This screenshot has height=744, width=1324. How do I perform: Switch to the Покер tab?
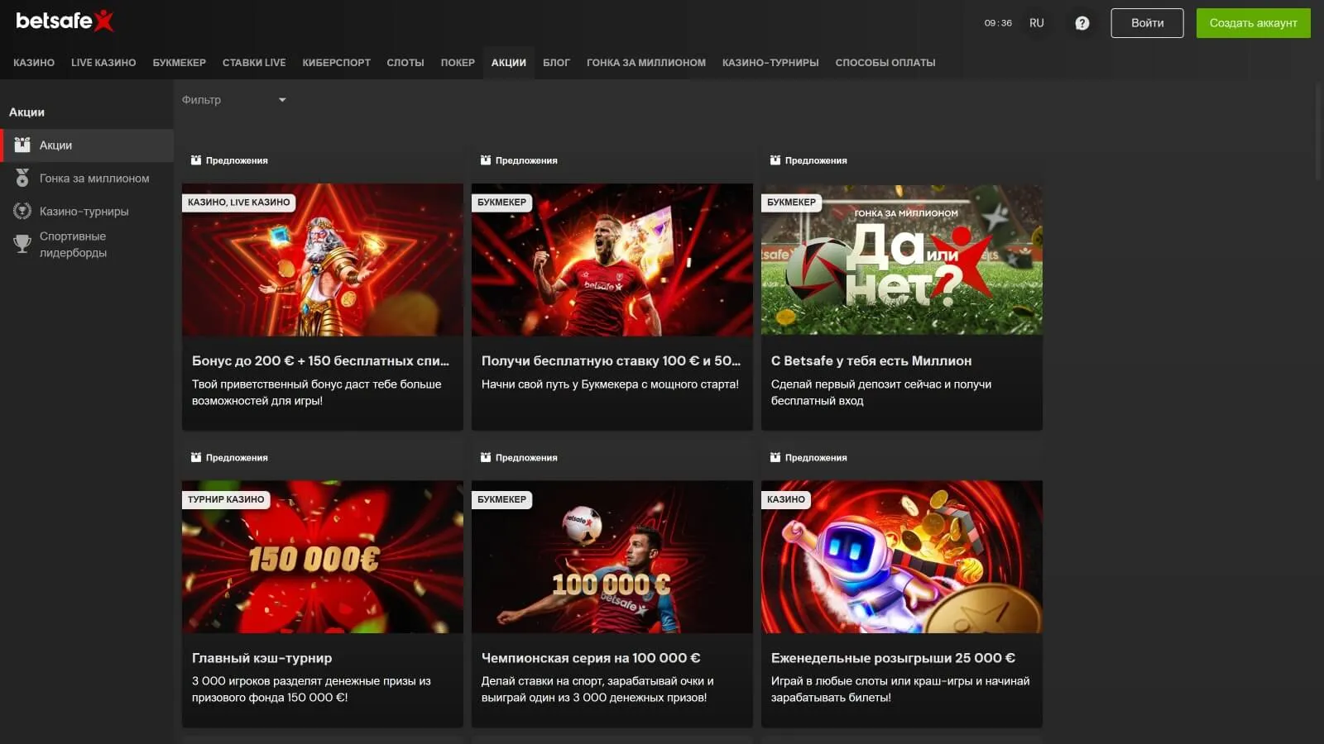tap(458, 63)
